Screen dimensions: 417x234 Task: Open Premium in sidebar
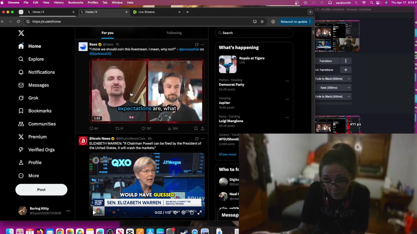pyautogui.click(x=33, y=137)
